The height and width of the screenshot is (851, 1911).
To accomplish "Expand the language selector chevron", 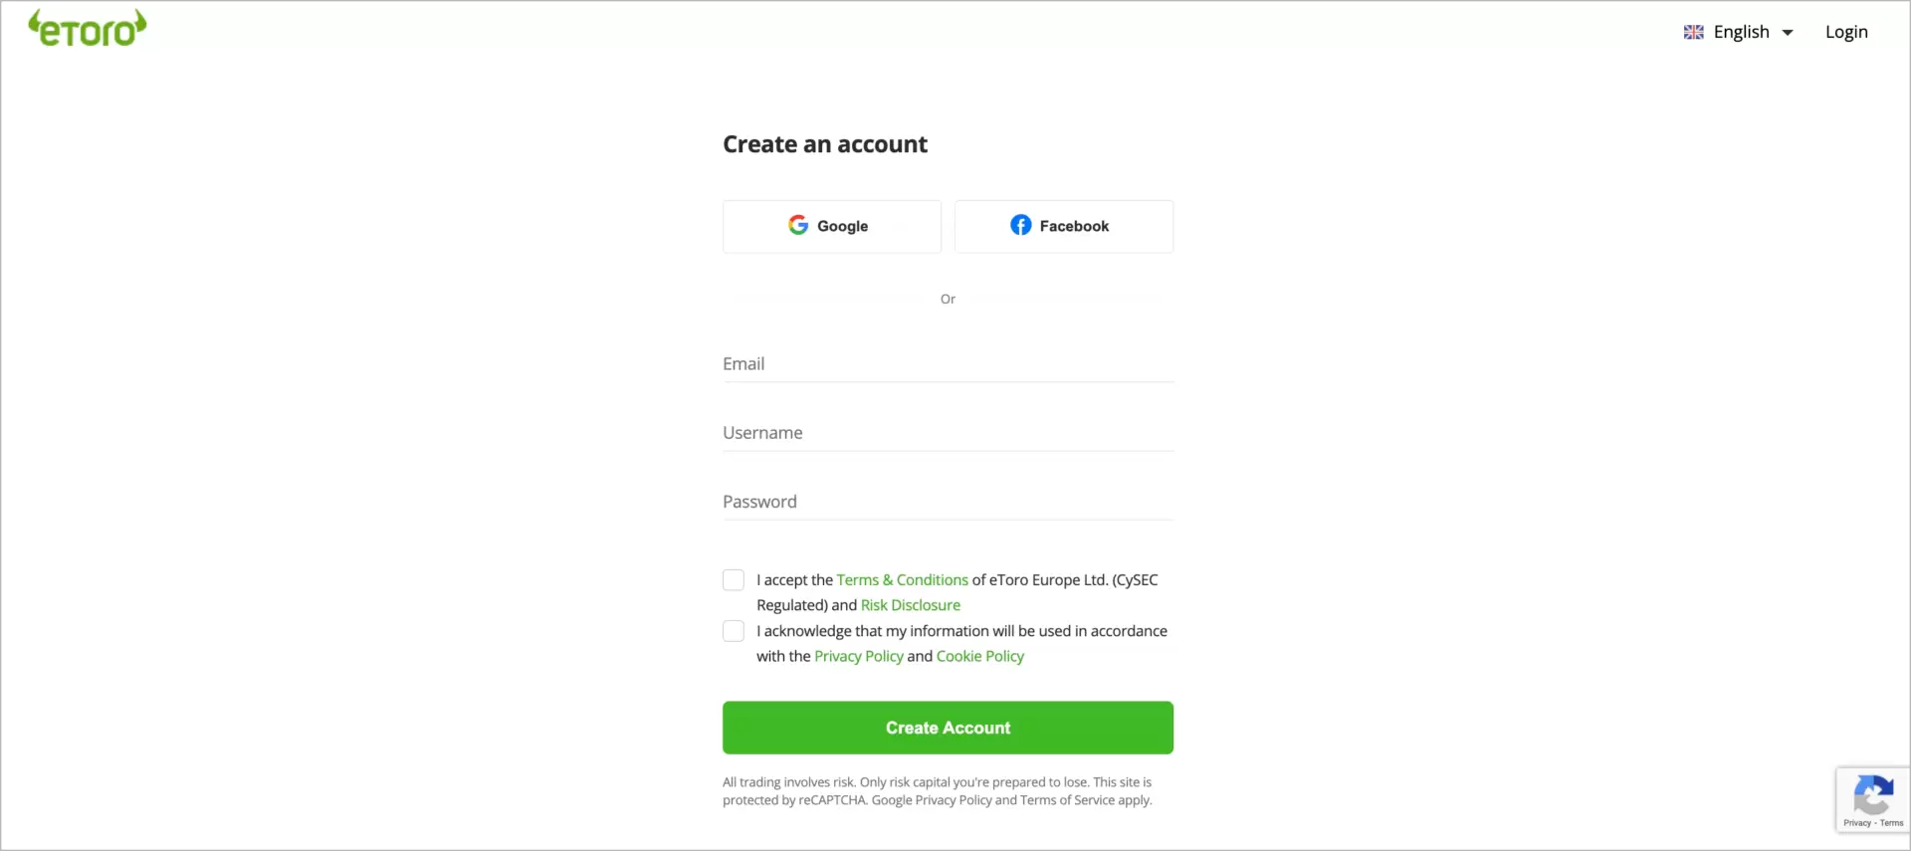I will (x=1788, y=32).
